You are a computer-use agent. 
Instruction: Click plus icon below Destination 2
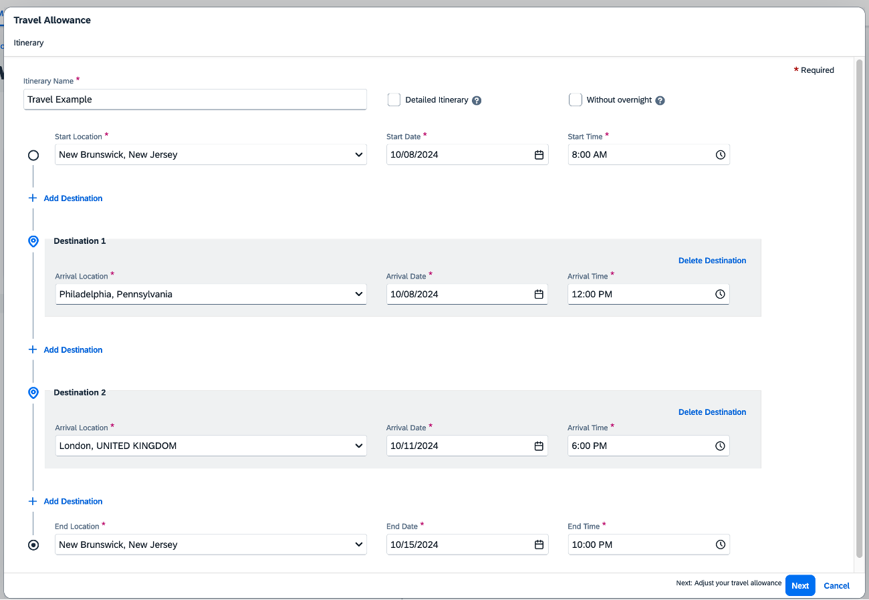pos(33,501)
